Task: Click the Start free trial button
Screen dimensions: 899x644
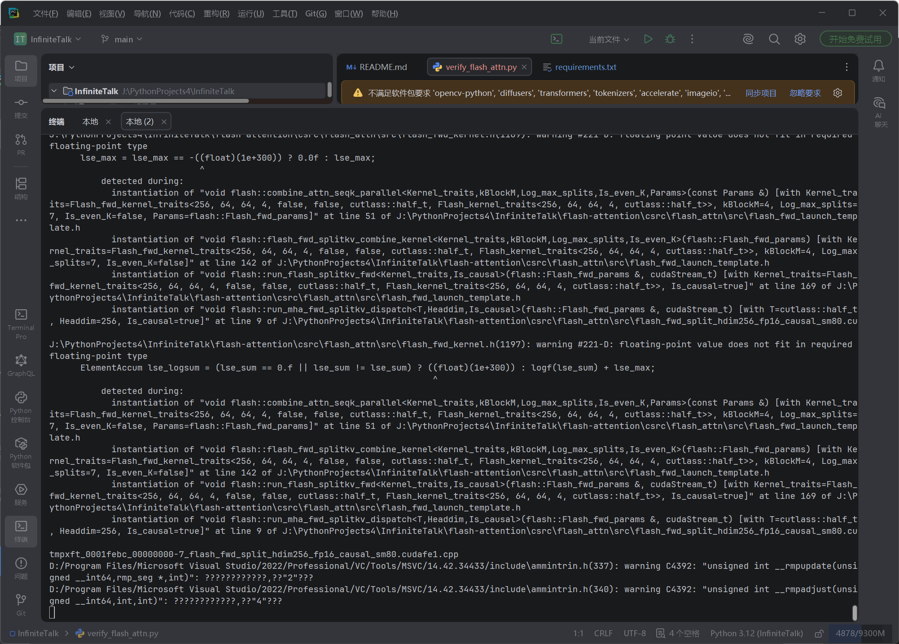Action: [855, 39]
